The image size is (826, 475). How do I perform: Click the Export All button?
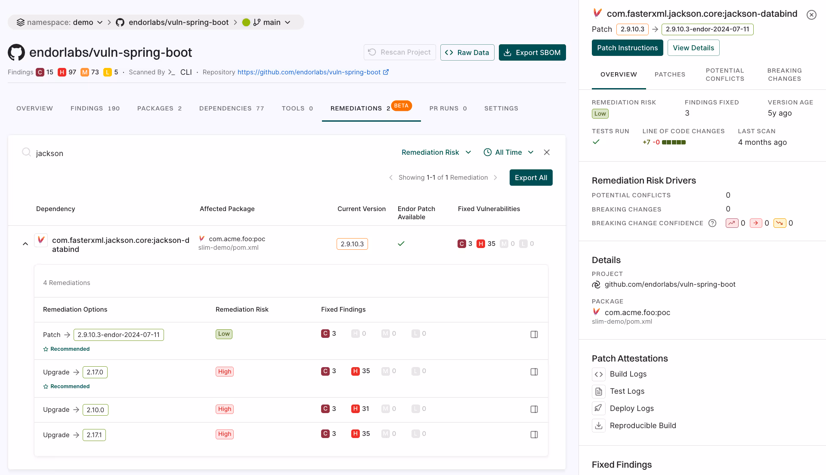(x=531, y=178)
